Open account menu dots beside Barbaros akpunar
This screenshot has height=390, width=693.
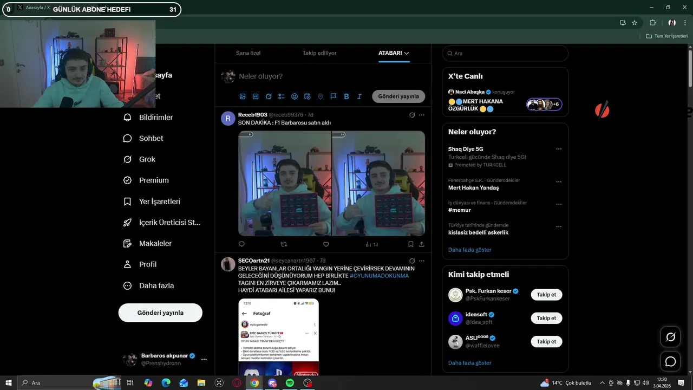pyautogui.click(x=204, y=359)
